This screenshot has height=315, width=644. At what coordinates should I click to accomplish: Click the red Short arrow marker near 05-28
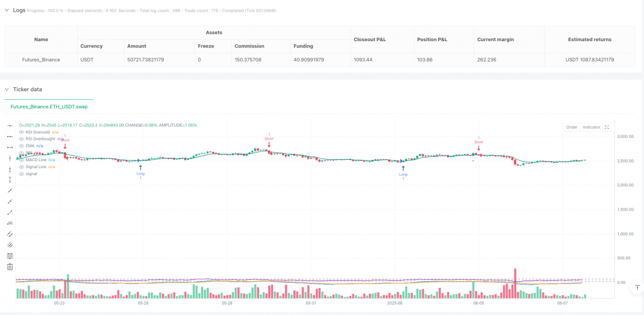(269, 144)
